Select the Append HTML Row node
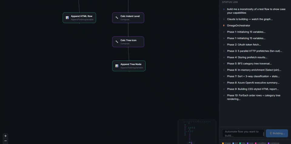The width and height of the screenshot is (291, 144). click(x=79, y=18)
